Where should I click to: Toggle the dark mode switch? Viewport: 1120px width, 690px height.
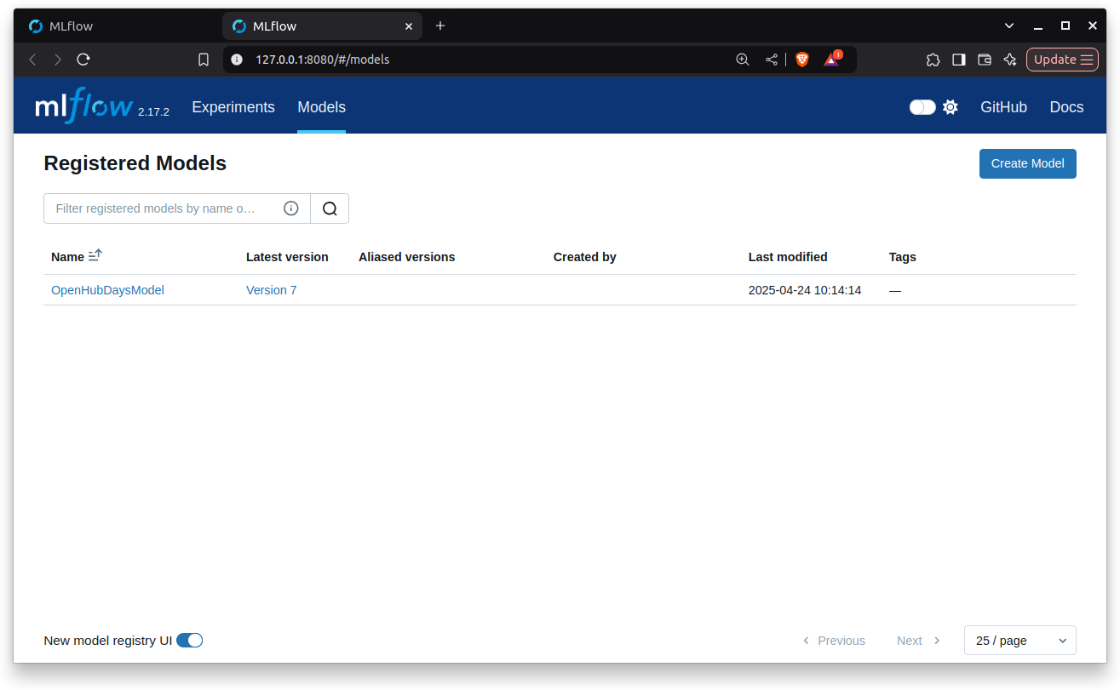point(922,107)
